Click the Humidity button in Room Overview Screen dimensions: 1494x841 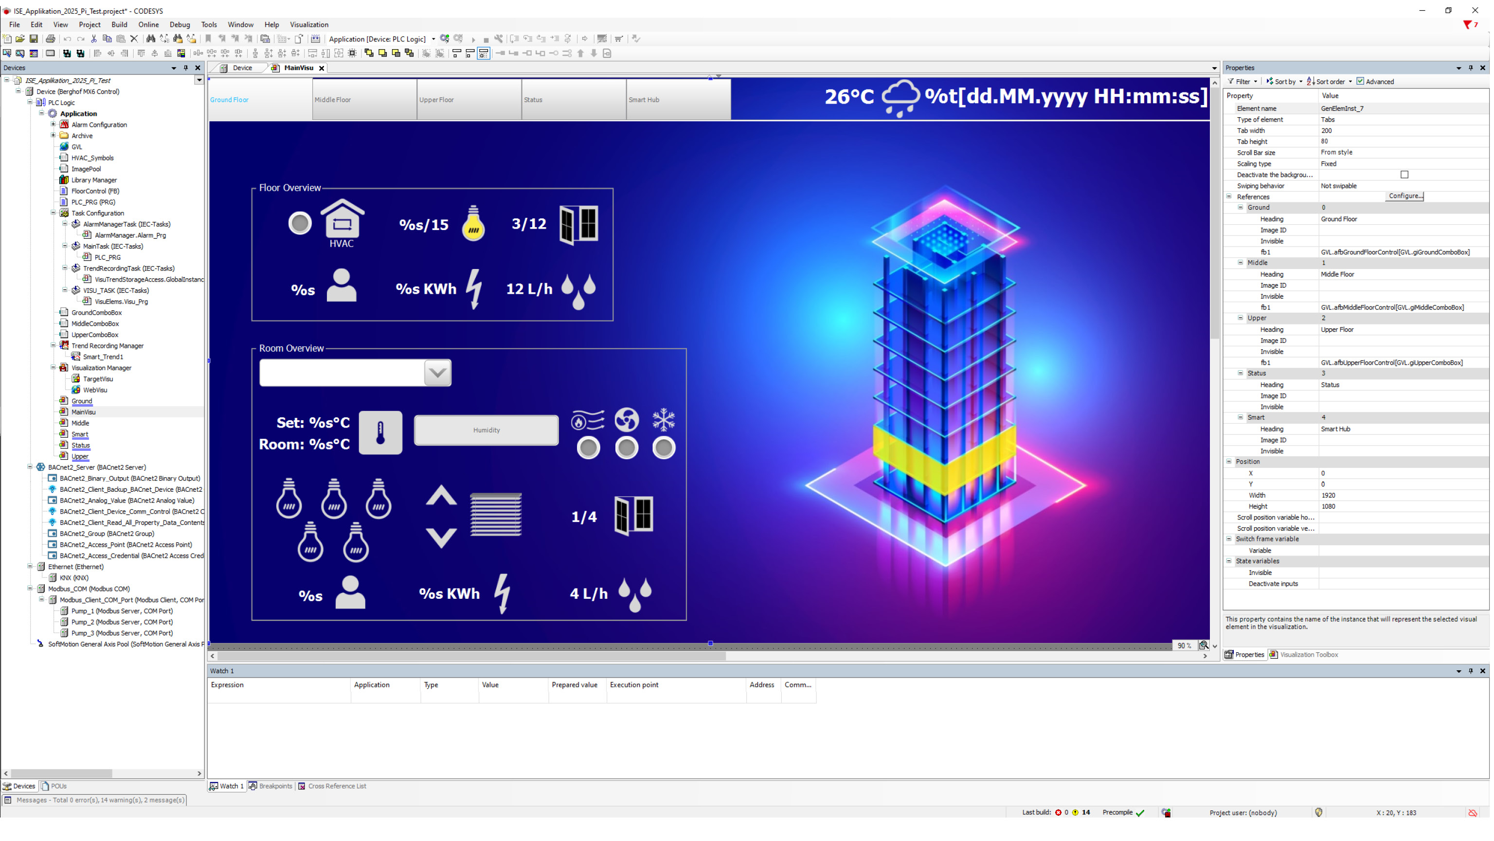(486, 430)
